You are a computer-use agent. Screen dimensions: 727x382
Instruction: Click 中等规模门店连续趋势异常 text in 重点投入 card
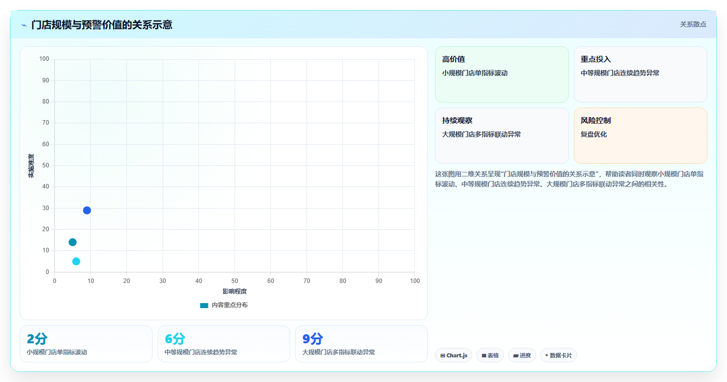(x=620, y=73)
